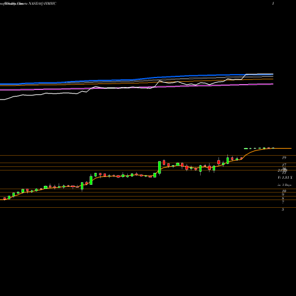Image resolution: width=296 pixels, height=296 pixels.
Task: Click the 'in 2 Days' label
Action: pos(284,185)
